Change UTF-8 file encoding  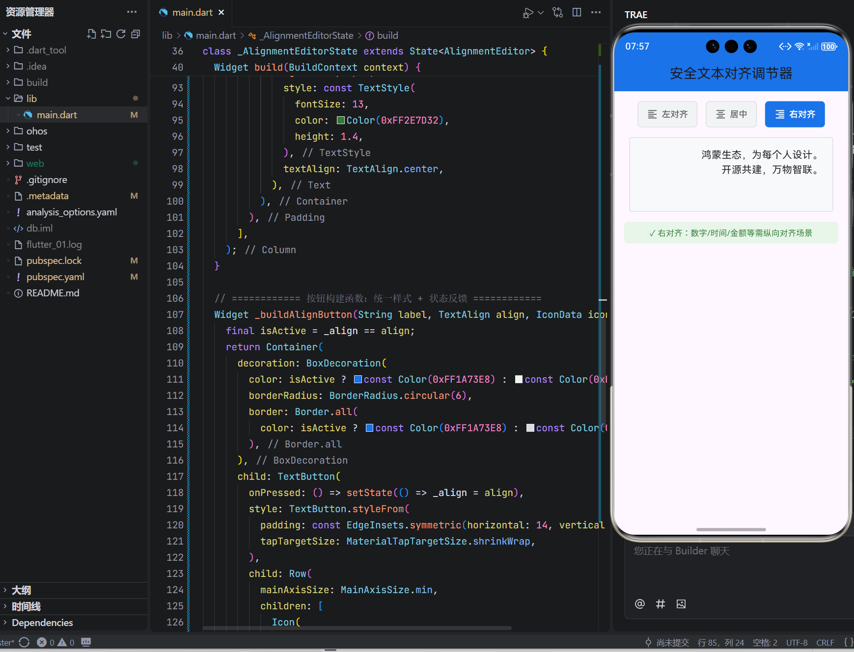pyautogui.click(x=797, y=642)
